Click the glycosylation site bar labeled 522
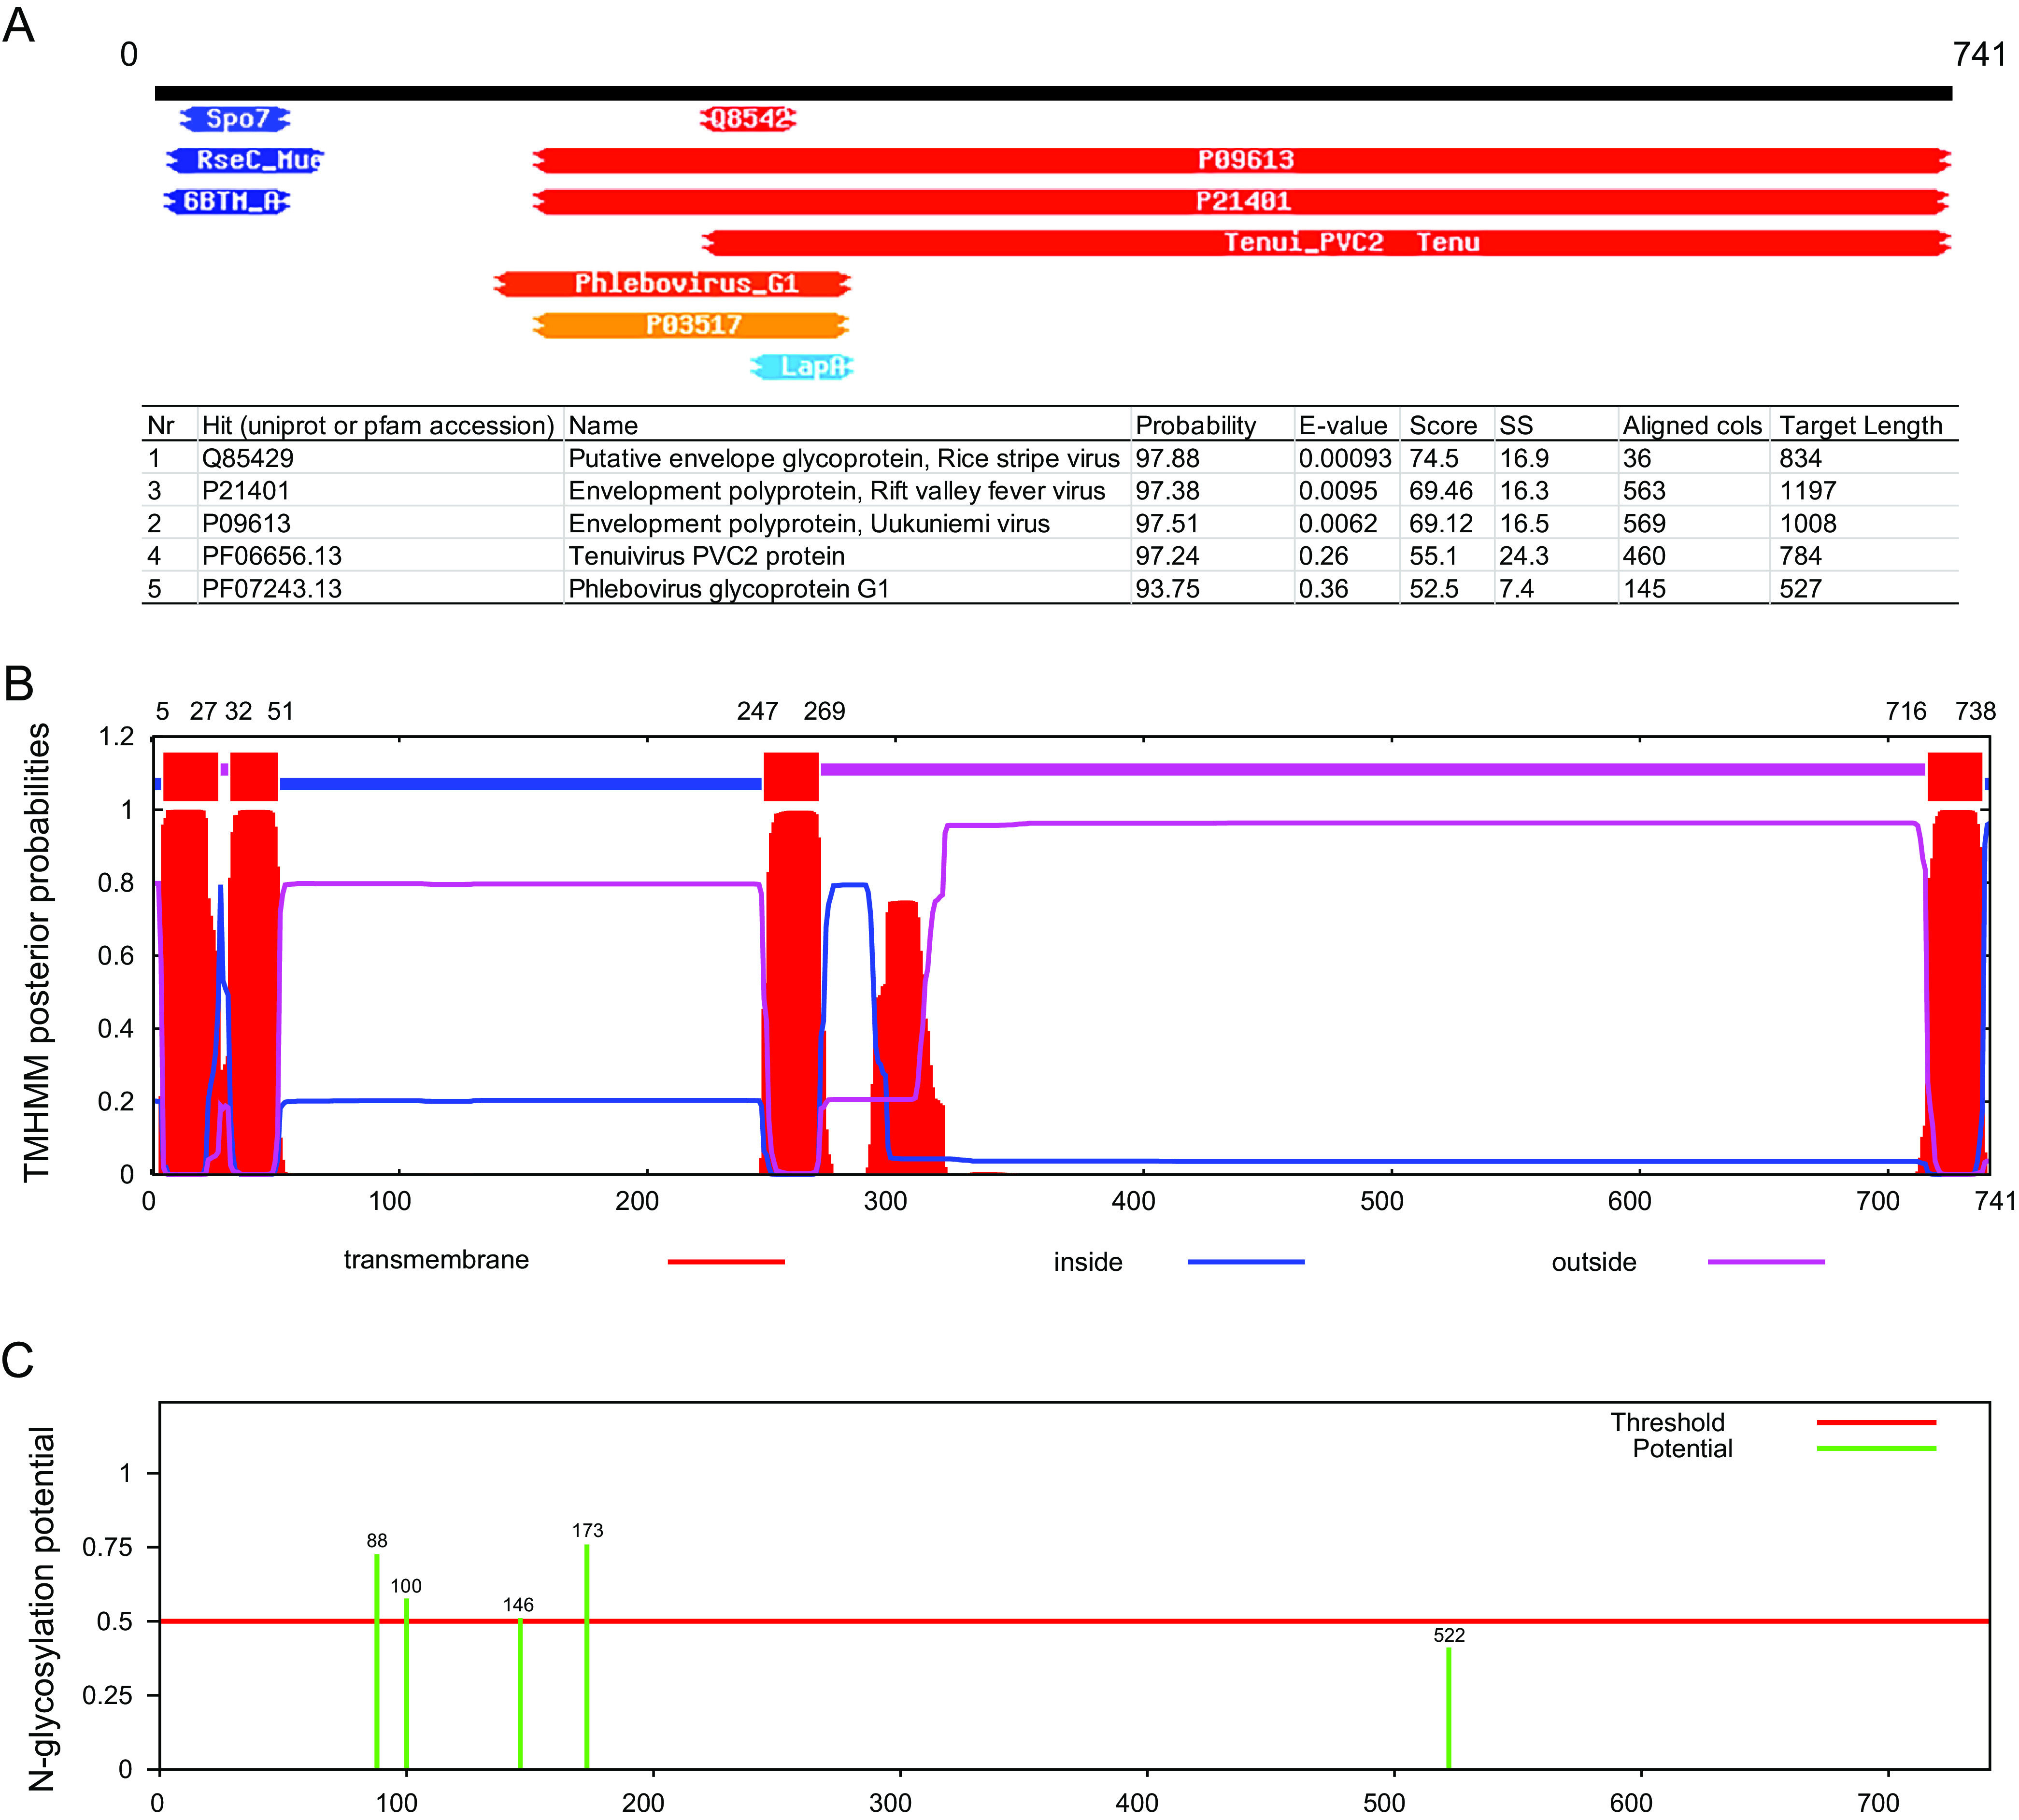 1448,1708
